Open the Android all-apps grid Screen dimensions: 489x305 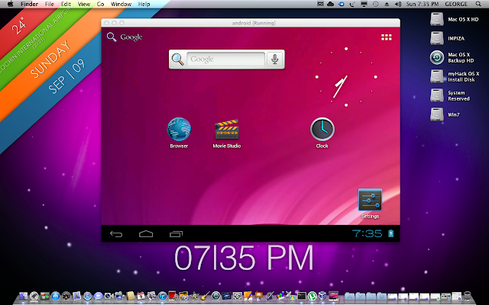(x=387, y=37)
